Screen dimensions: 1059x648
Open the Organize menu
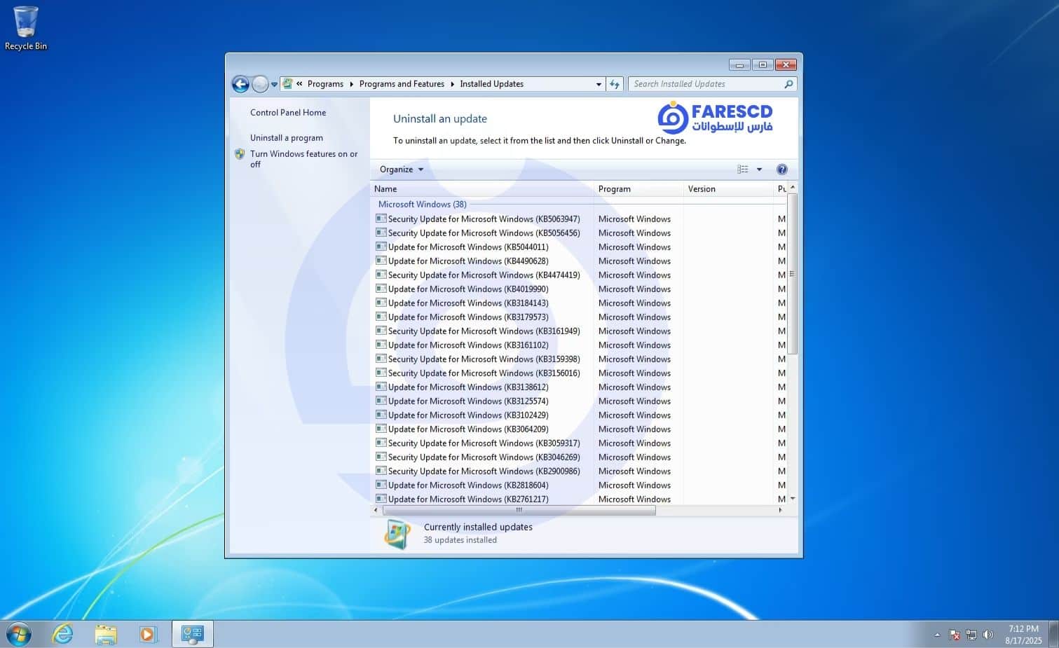click(402, 170)
